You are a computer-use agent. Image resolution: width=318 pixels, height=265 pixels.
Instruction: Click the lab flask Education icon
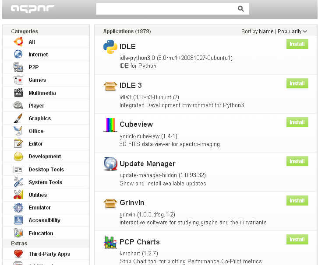point(18,233)
